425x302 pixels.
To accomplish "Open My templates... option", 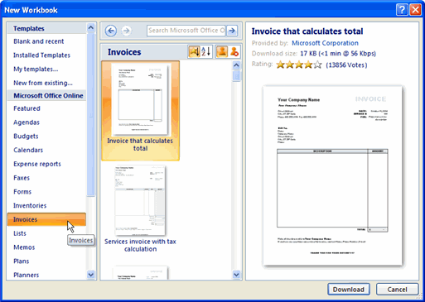I will click(x=36, y=69).
